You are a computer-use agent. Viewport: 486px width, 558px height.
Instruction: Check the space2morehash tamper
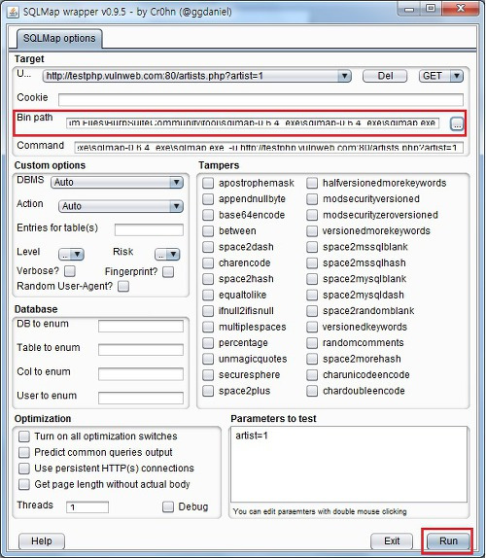(312, 359)
